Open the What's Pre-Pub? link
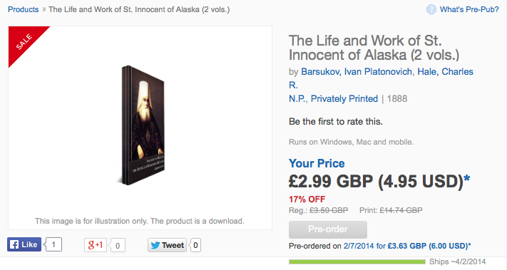 [x=469, y=9]
